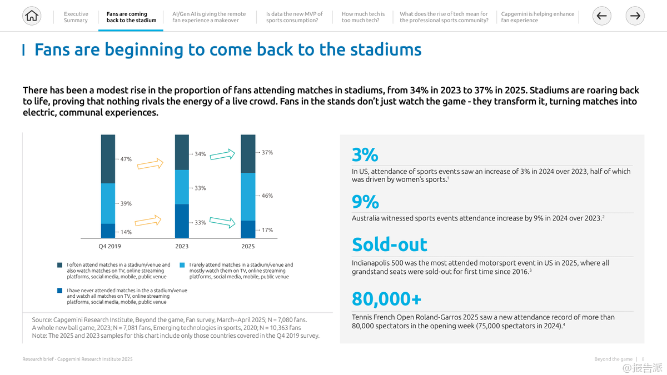Advance to next page with right arrow
This screenshot has width=667, height=375.
pyautogui.click(x=635, y=16)
